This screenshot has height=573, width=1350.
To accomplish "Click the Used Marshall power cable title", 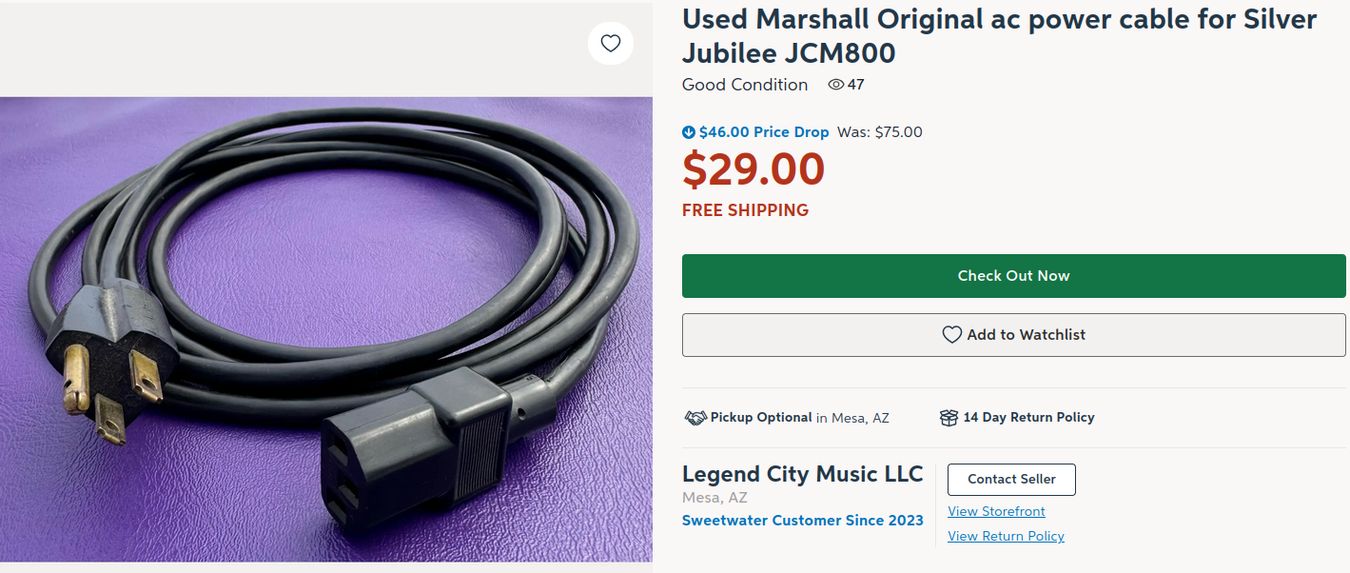I will coord(999,35).
